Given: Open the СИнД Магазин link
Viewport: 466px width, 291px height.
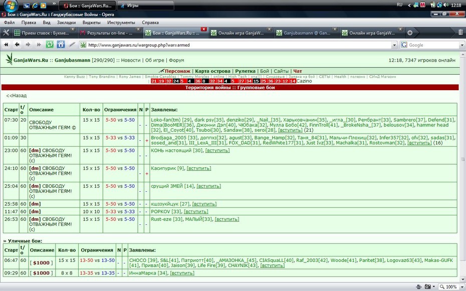Looking at the screenshot, I should [382, 77].
